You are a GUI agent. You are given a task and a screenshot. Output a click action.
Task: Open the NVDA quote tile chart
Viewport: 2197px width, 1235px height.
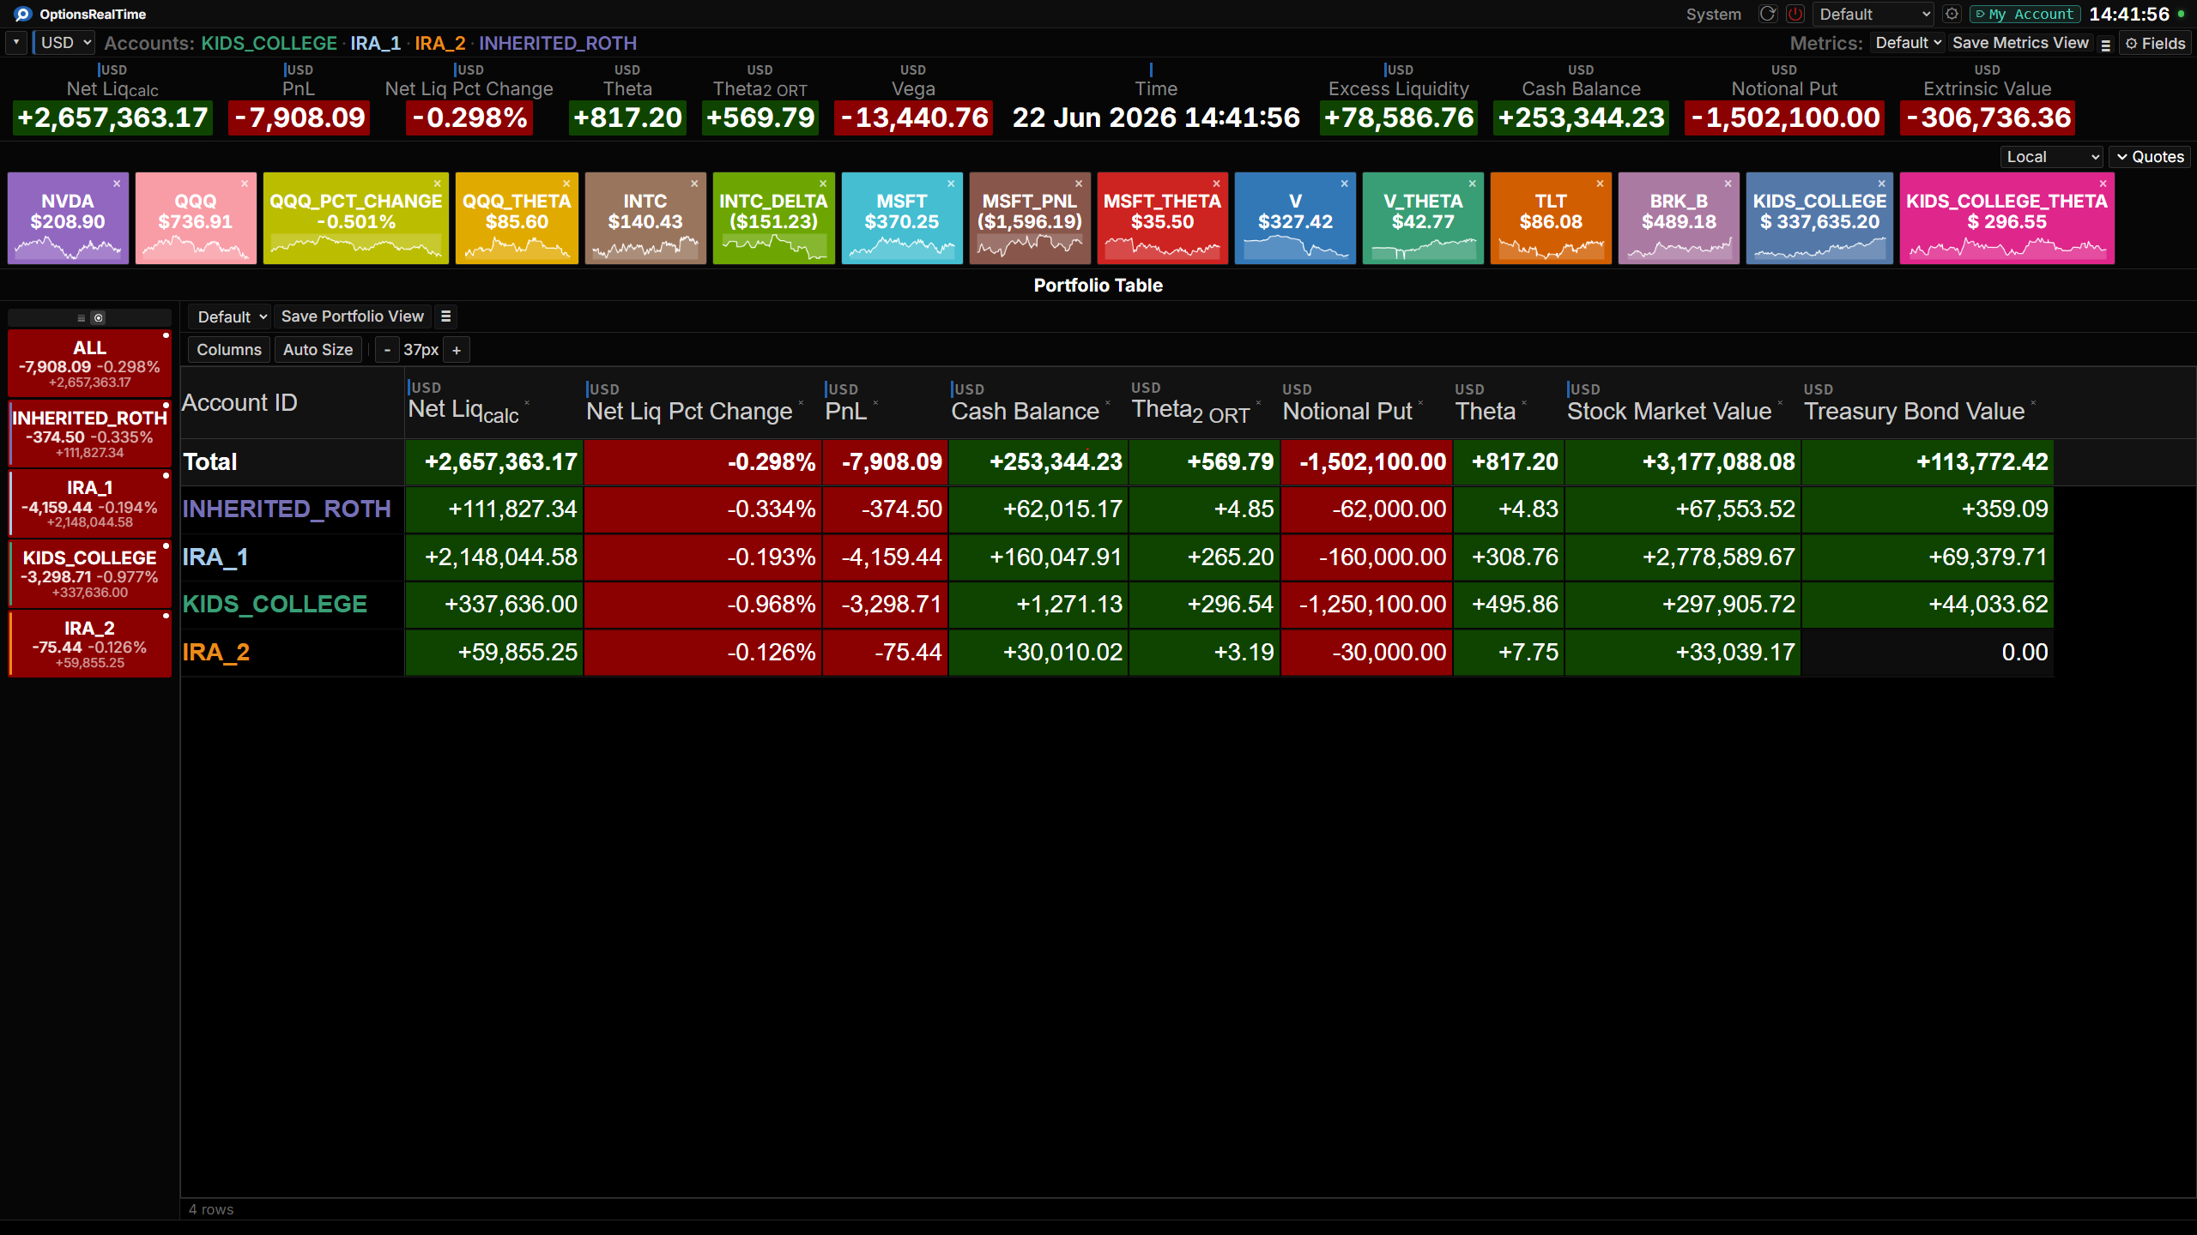pyautogui.click(x=68, y=219)
